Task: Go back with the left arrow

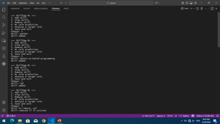Action: (61, 3)
